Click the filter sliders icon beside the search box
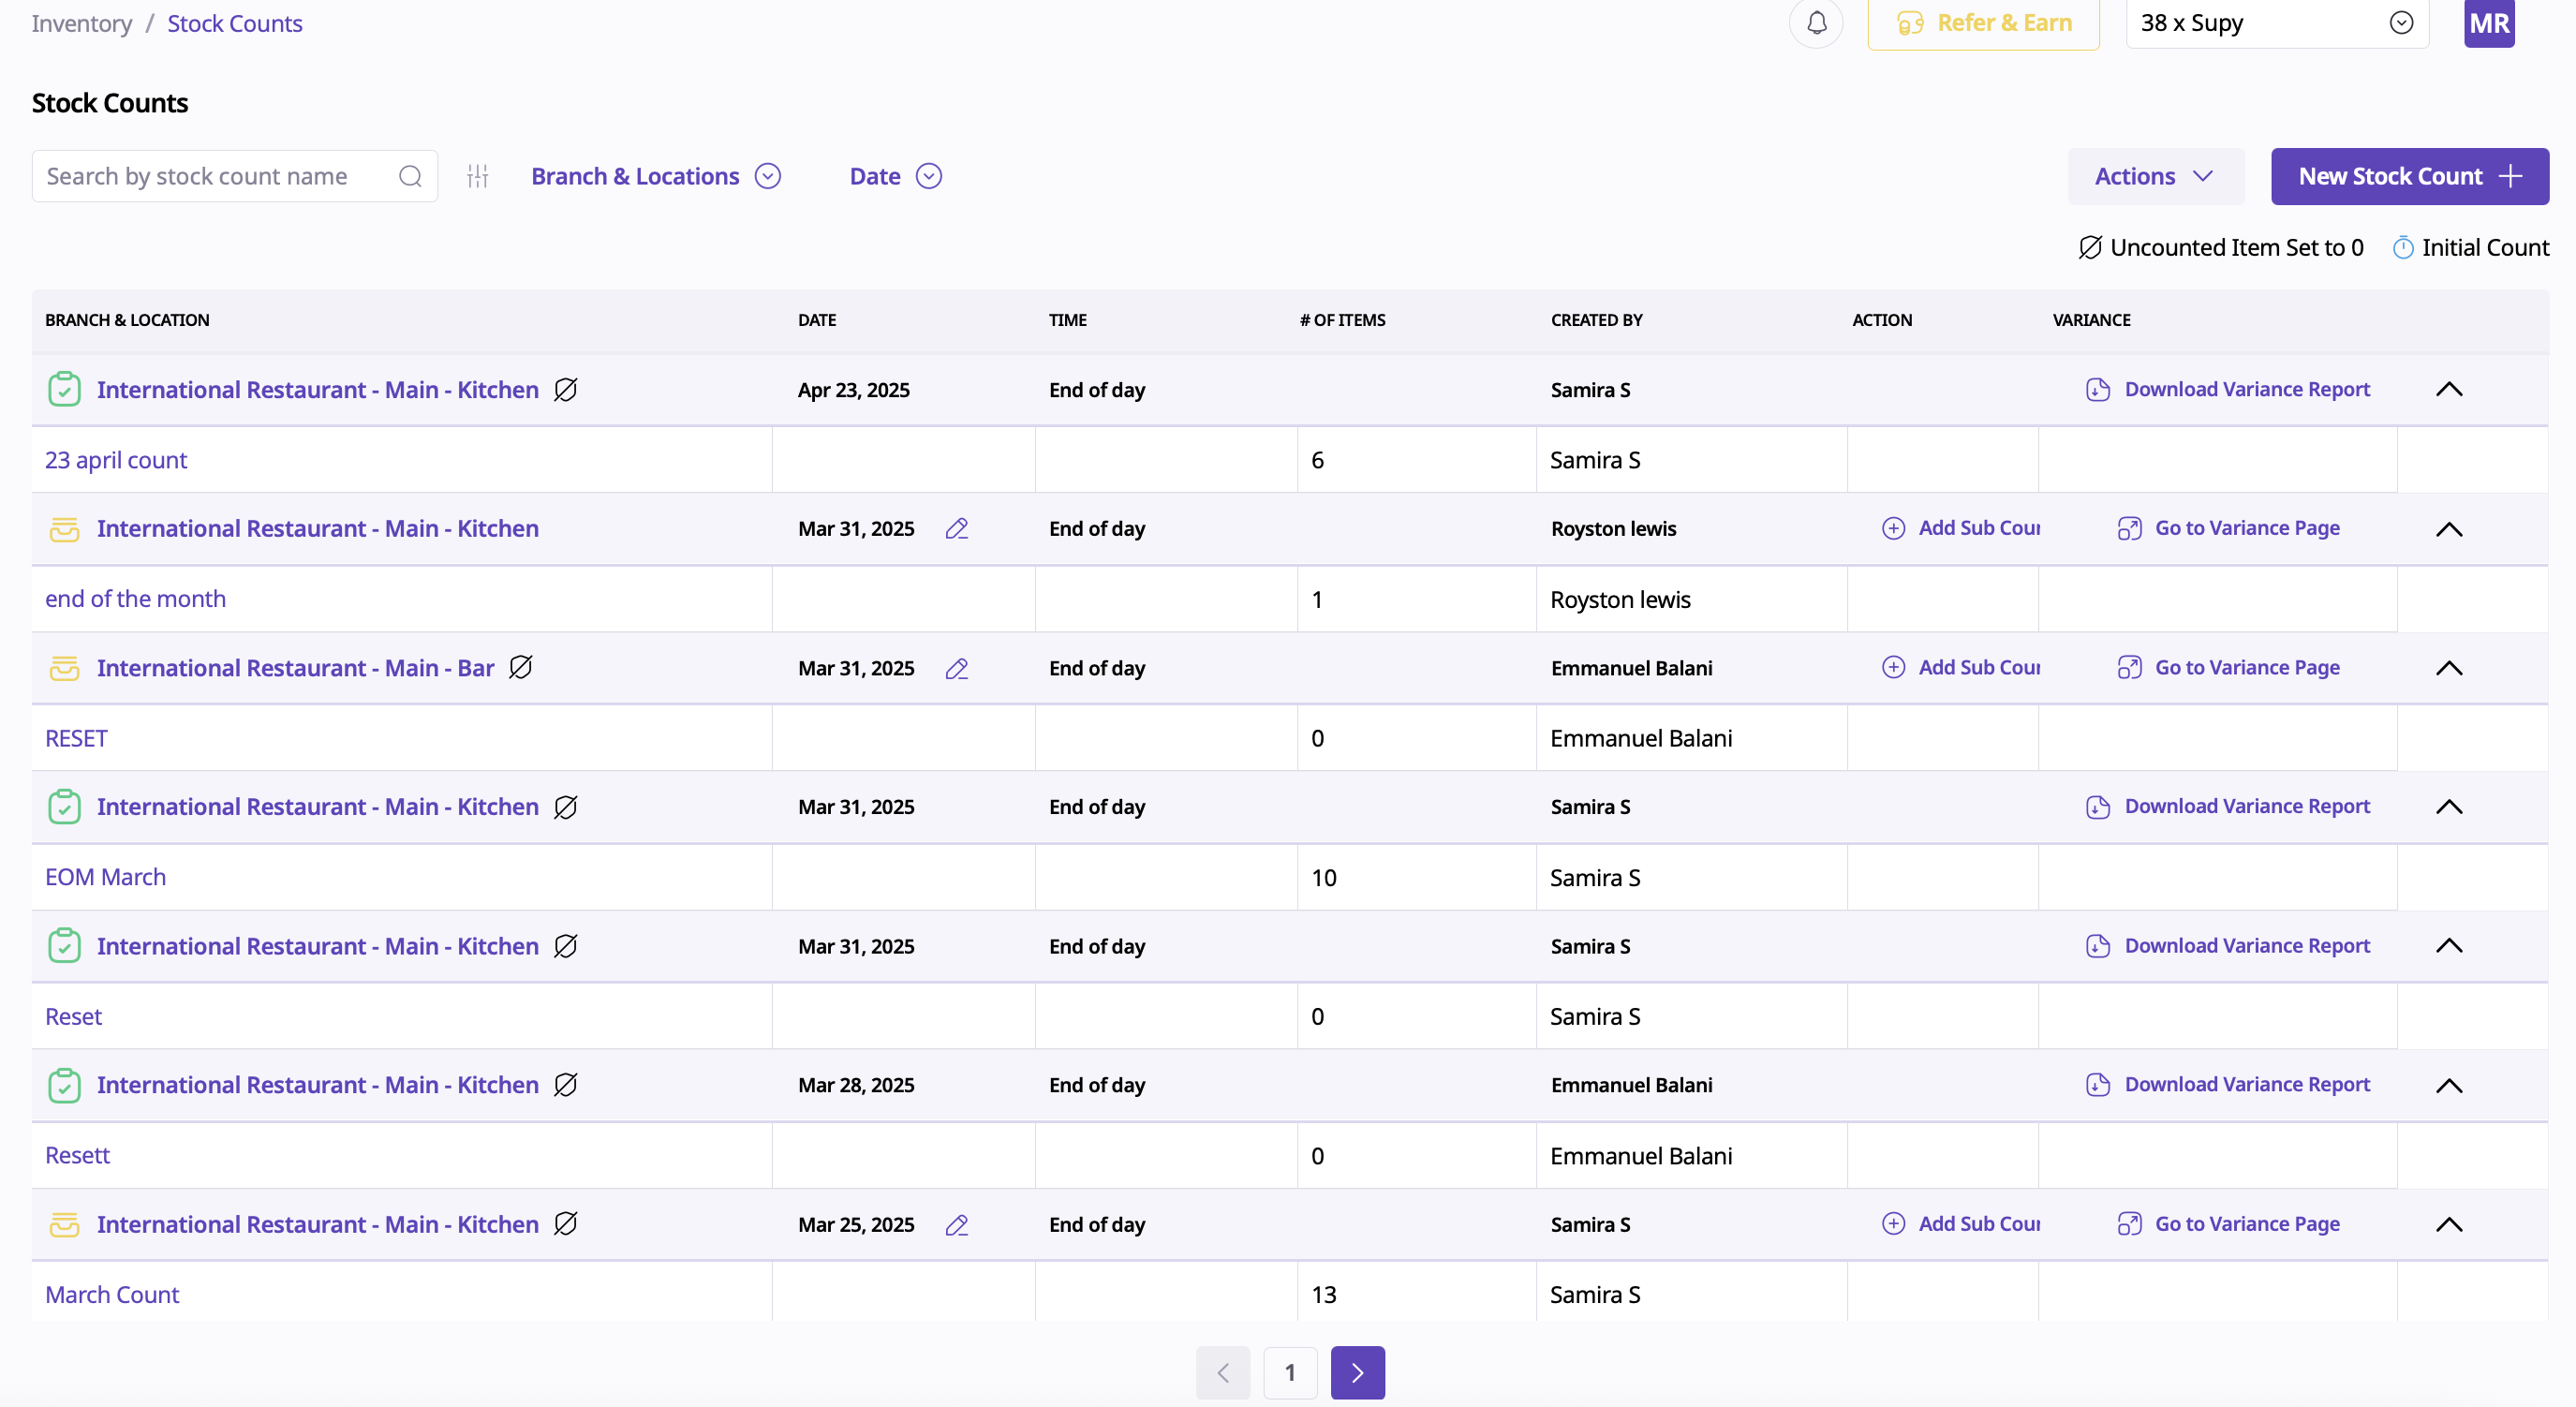Screen dimensions: 2576x1407 478,176
